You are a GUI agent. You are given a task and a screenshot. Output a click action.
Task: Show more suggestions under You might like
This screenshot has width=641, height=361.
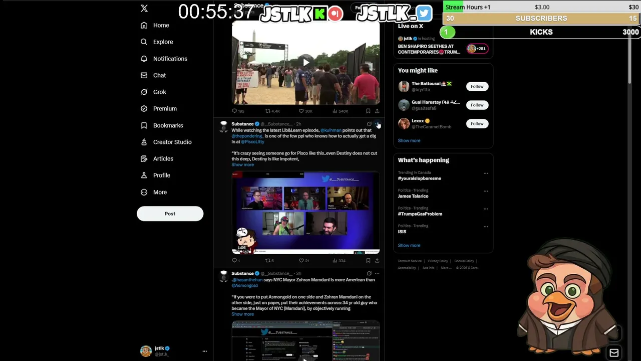pyautogui.click(x=409, y=140)
